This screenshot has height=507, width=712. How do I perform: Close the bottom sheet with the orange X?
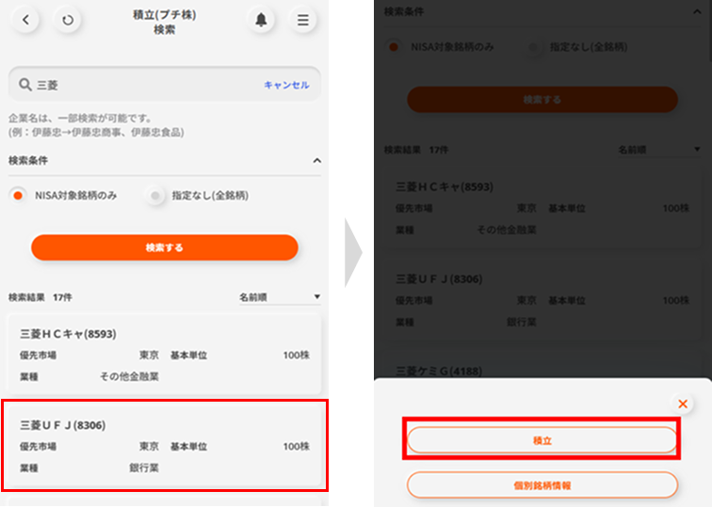[683, 404]
